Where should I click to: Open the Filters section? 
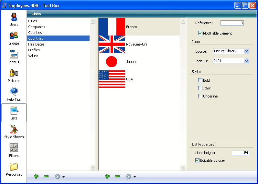(14, 150)
